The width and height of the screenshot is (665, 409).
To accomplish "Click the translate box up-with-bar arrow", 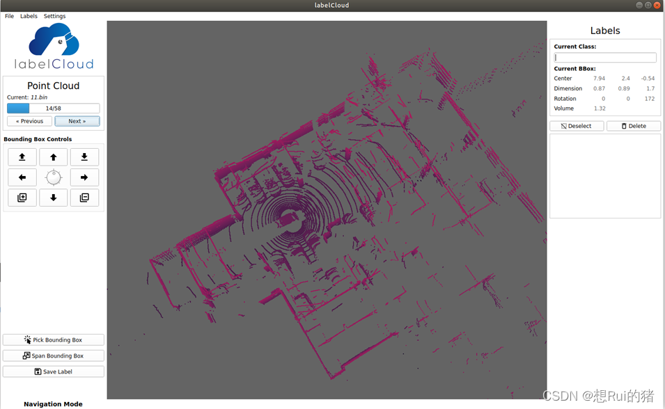I will pos(22,157).
